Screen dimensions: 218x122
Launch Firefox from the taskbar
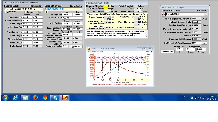coord(35,98)
